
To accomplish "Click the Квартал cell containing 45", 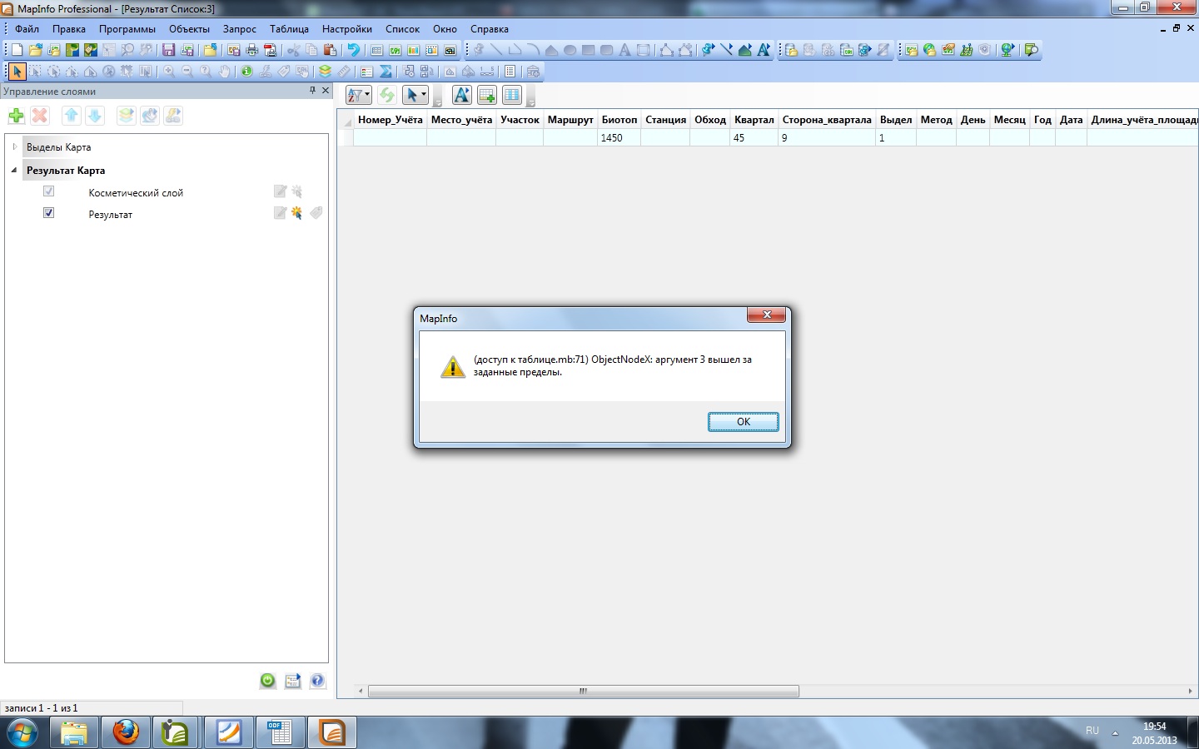I will pos(754,138).
